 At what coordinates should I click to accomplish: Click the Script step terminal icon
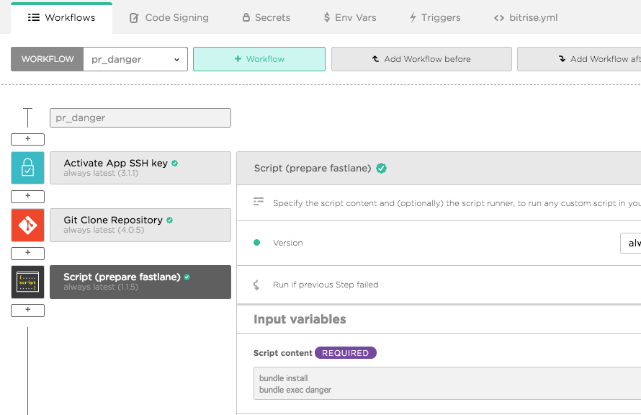tap(28, 282)
